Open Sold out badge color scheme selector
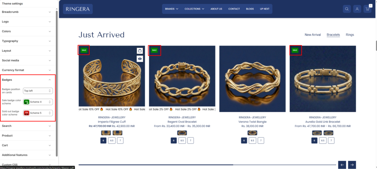 [38, 113]
